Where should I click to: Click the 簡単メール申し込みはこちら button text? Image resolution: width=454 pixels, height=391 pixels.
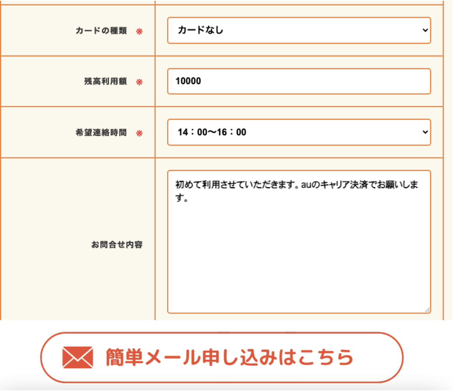tap(230, 357)
